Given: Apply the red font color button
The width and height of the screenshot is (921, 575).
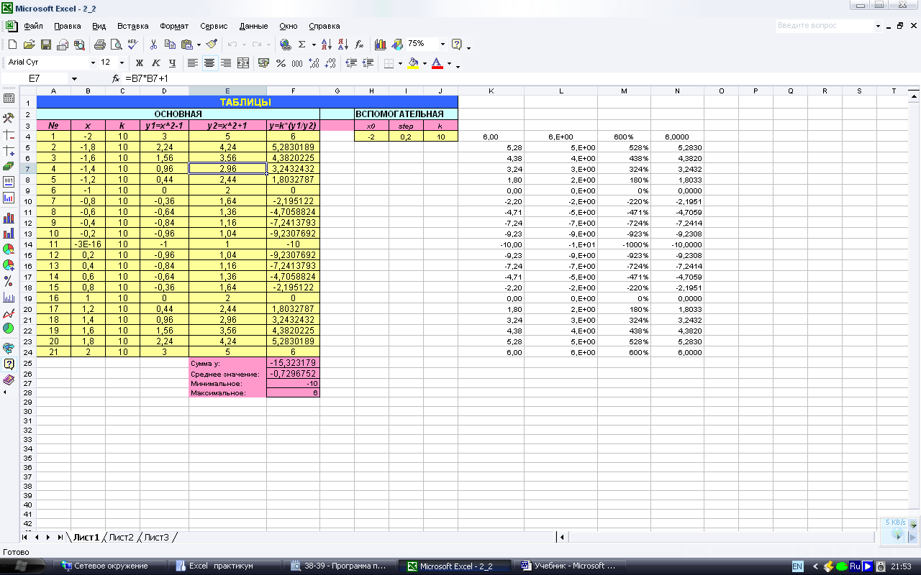Looking at the screenshot, I should coord(437,63).
